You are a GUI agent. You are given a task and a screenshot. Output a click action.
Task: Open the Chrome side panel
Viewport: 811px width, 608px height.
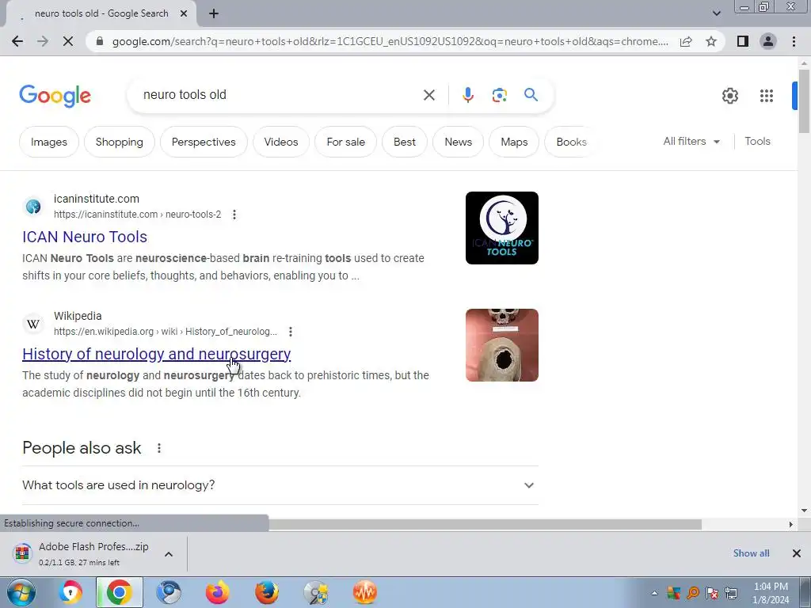743,41
